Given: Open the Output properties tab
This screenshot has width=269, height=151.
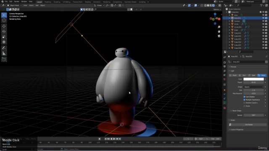Looking at the screenshot, I should (x=224, y=67).
